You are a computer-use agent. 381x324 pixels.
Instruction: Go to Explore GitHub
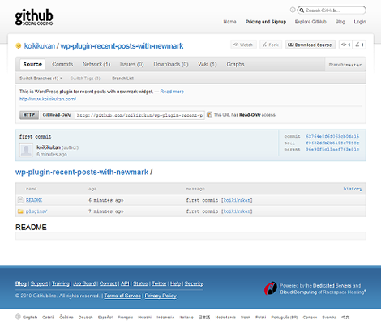click(x=310, y=22)
